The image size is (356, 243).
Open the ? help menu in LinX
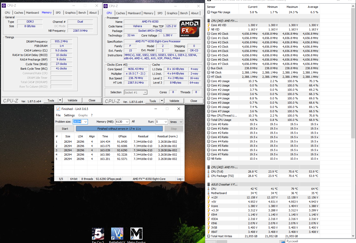click(x=92, y=115)
